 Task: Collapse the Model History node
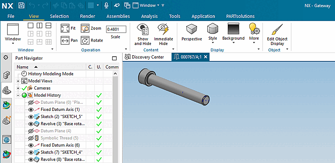click(18, 95)
